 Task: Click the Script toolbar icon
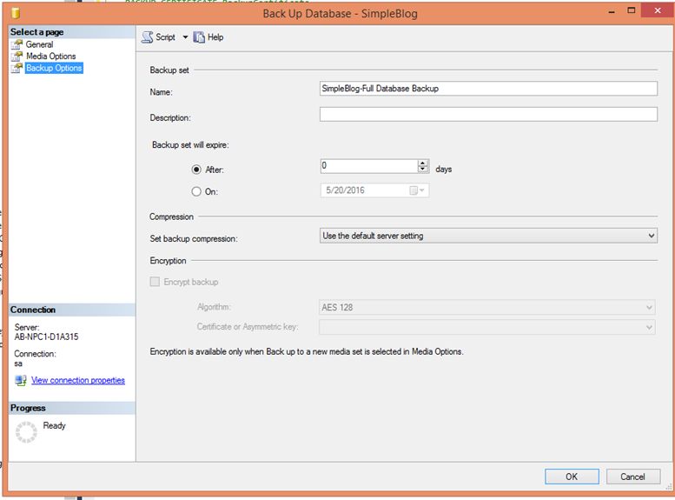pos(147,37)
